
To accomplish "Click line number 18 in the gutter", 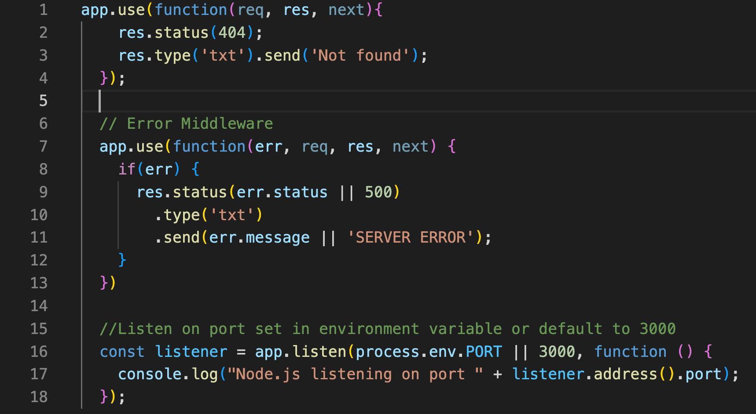I will click(x=39, y=397).
